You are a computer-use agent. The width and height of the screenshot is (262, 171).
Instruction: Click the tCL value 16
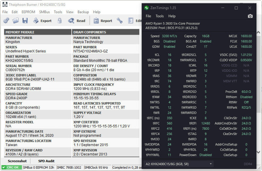coord(169,55)
